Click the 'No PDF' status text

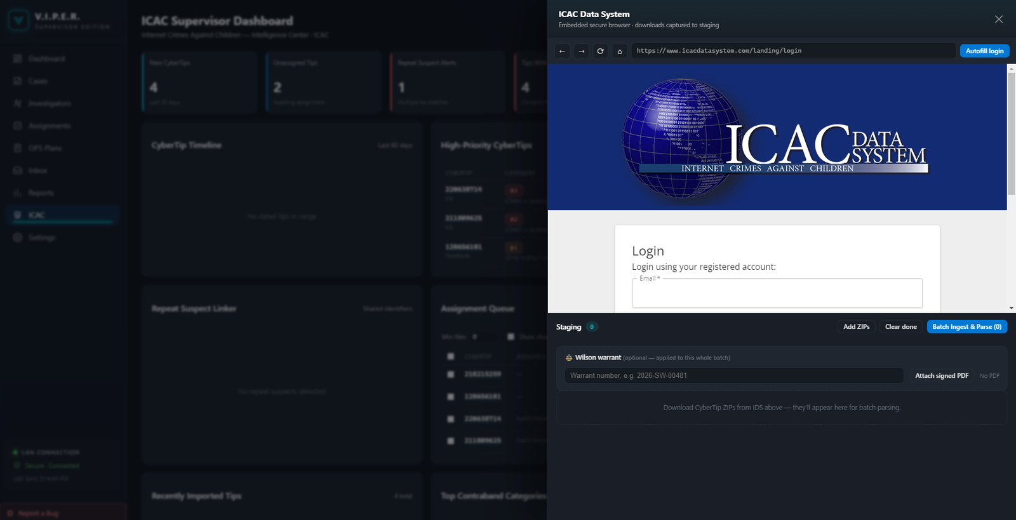click(989, 376)
